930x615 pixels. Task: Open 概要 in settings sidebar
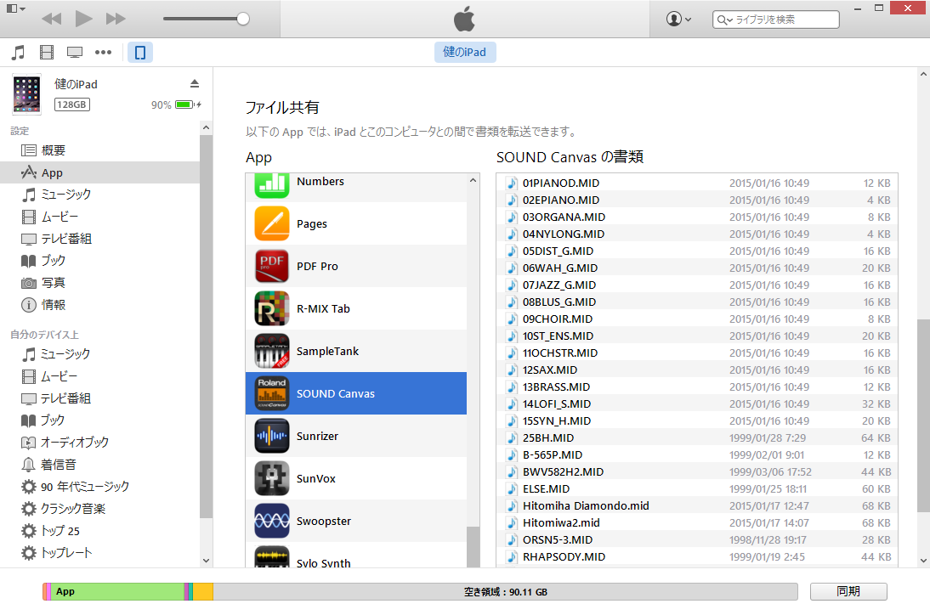point(99,150)
